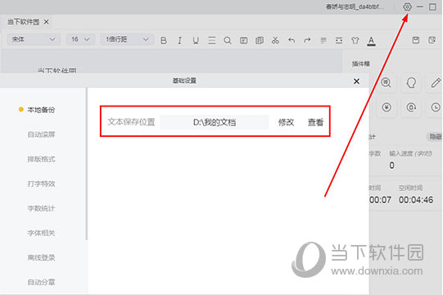Minimize the writing app window
443x295 pixels.
(x=420, y=7)
